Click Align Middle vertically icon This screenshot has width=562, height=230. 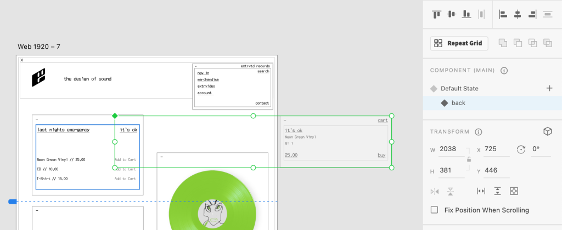[x=452, y=14]
